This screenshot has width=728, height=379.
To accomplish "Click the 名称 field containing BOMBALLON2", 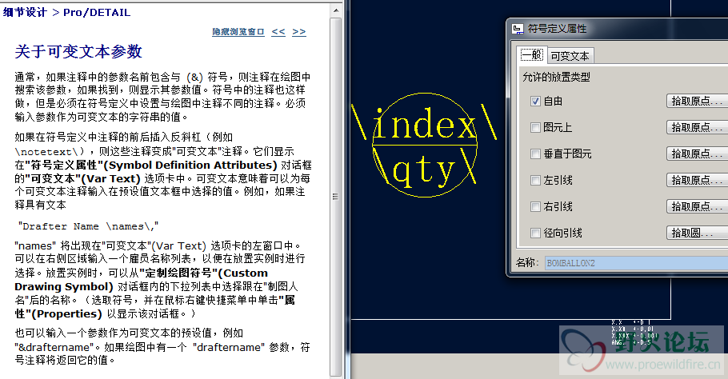I will pos(636,263).
